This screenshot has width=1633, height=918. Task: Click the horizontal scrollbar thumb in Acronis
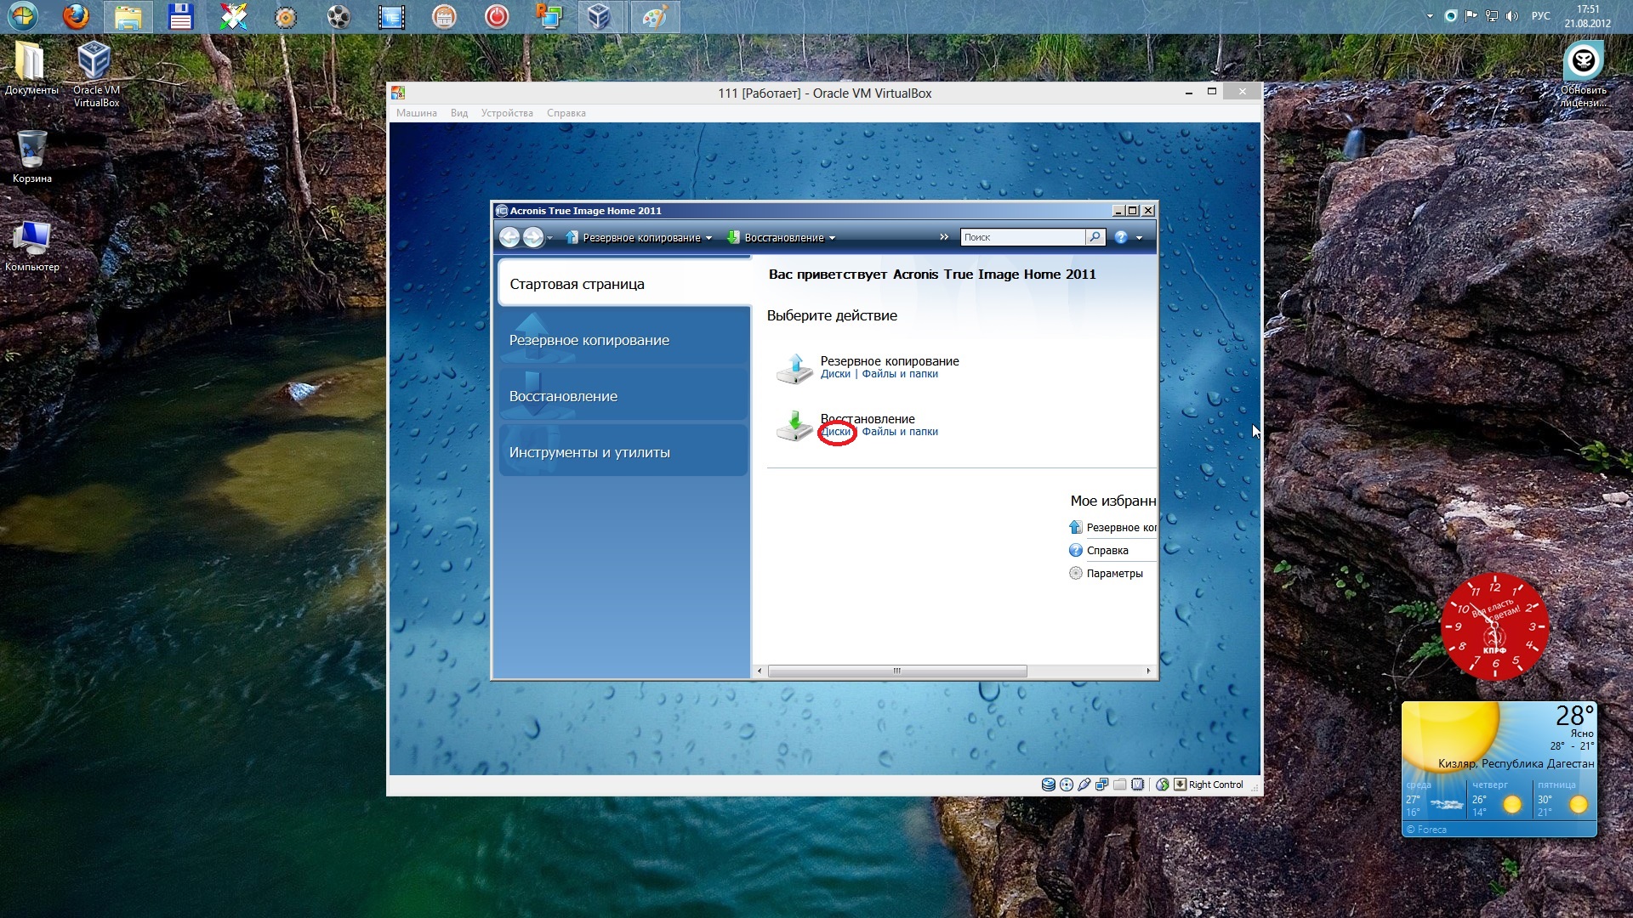896,671
